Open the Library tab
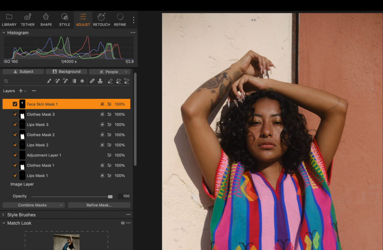This screenshot has width=383, height=250. click(9, 19)
